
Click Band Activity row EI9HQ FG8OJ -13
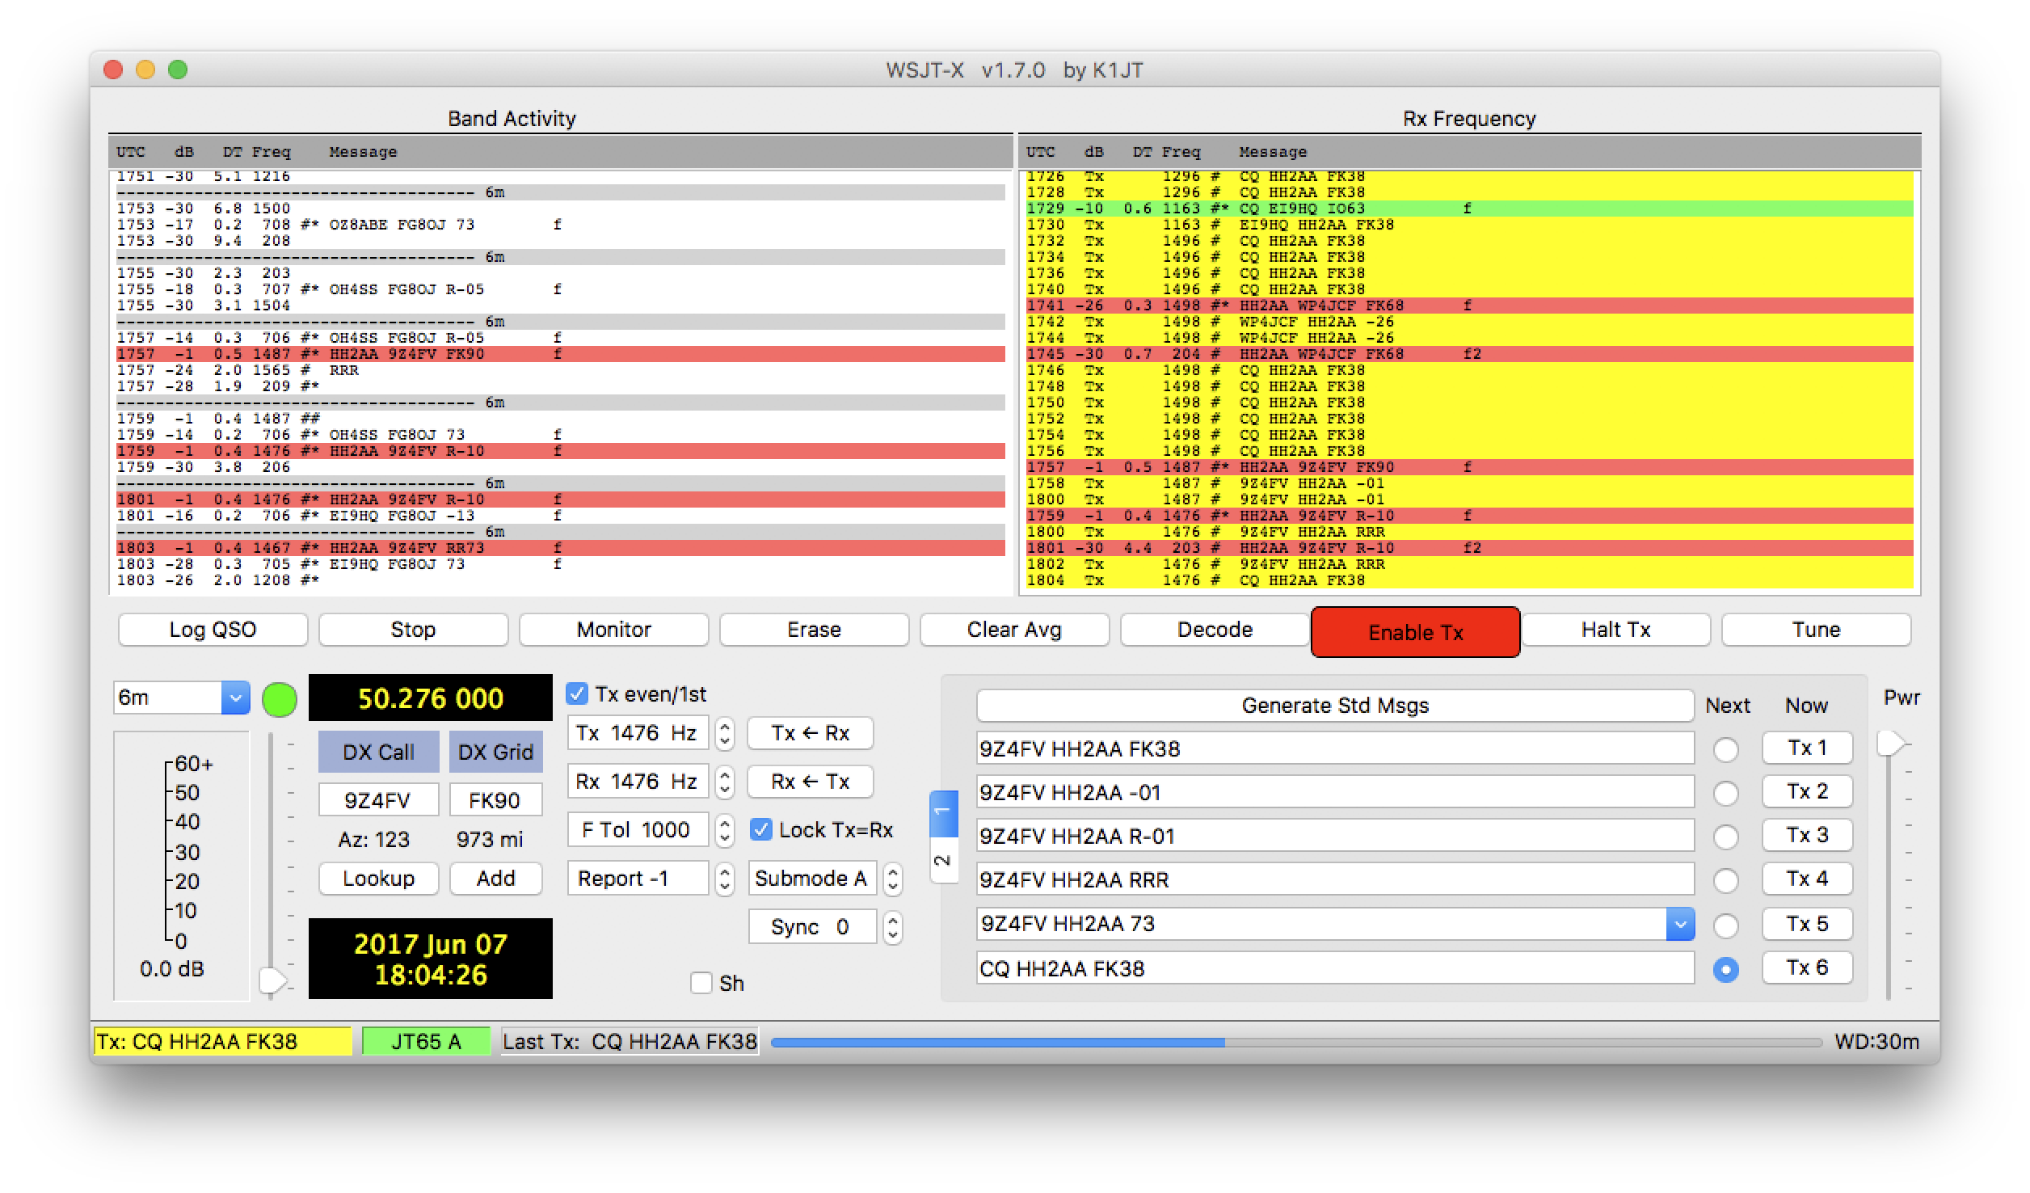point(560,516)
